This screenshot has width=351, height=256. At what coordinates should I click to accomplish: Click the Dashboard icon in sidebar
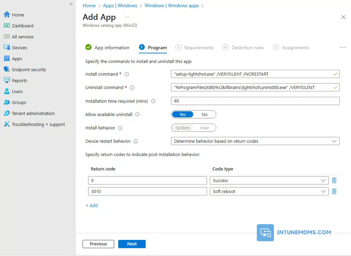pyautogui.click(x=7, y=26)
